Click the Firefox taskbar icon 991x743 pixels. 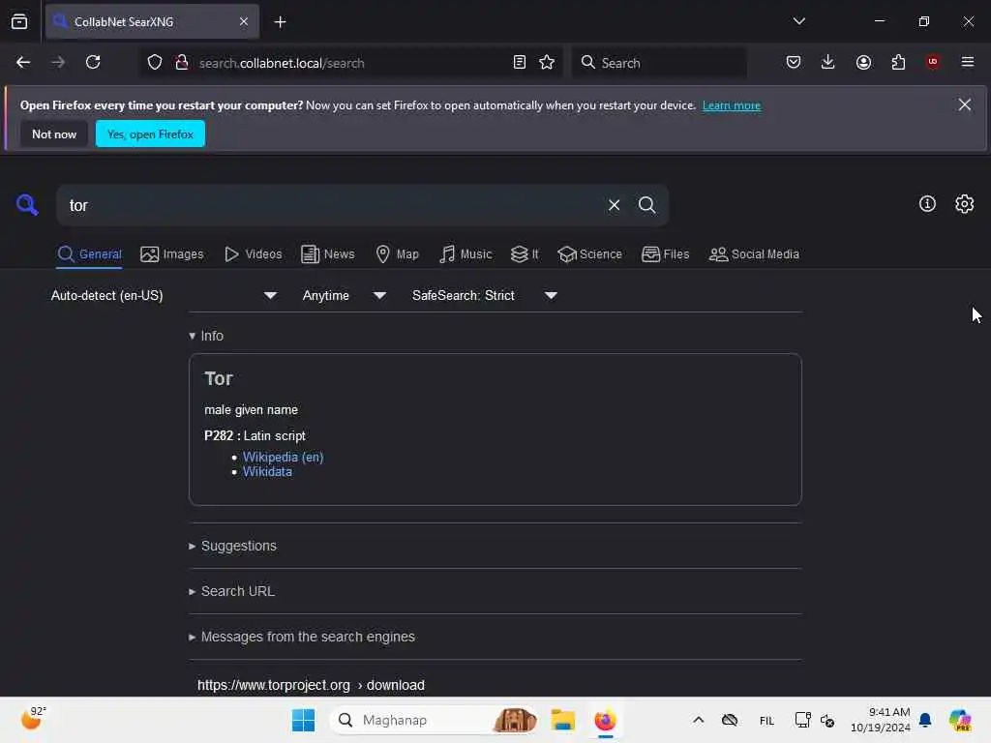pos(605,720)
